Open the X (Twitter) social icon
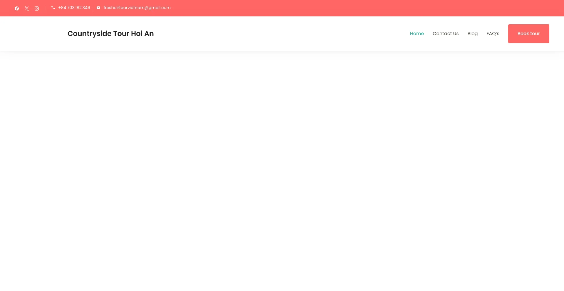 point(27,8)
